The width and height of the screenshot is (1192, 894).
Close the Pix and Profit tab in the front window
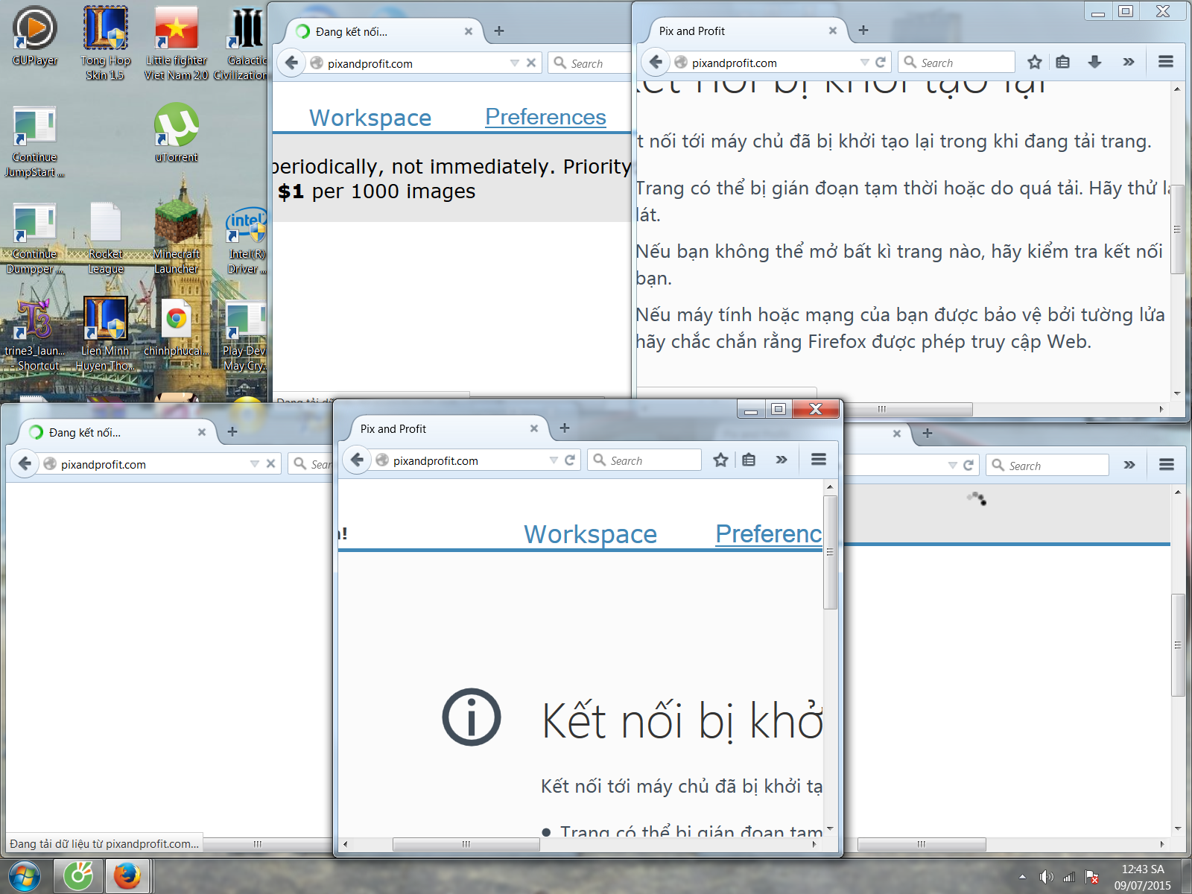coord(533,428)
